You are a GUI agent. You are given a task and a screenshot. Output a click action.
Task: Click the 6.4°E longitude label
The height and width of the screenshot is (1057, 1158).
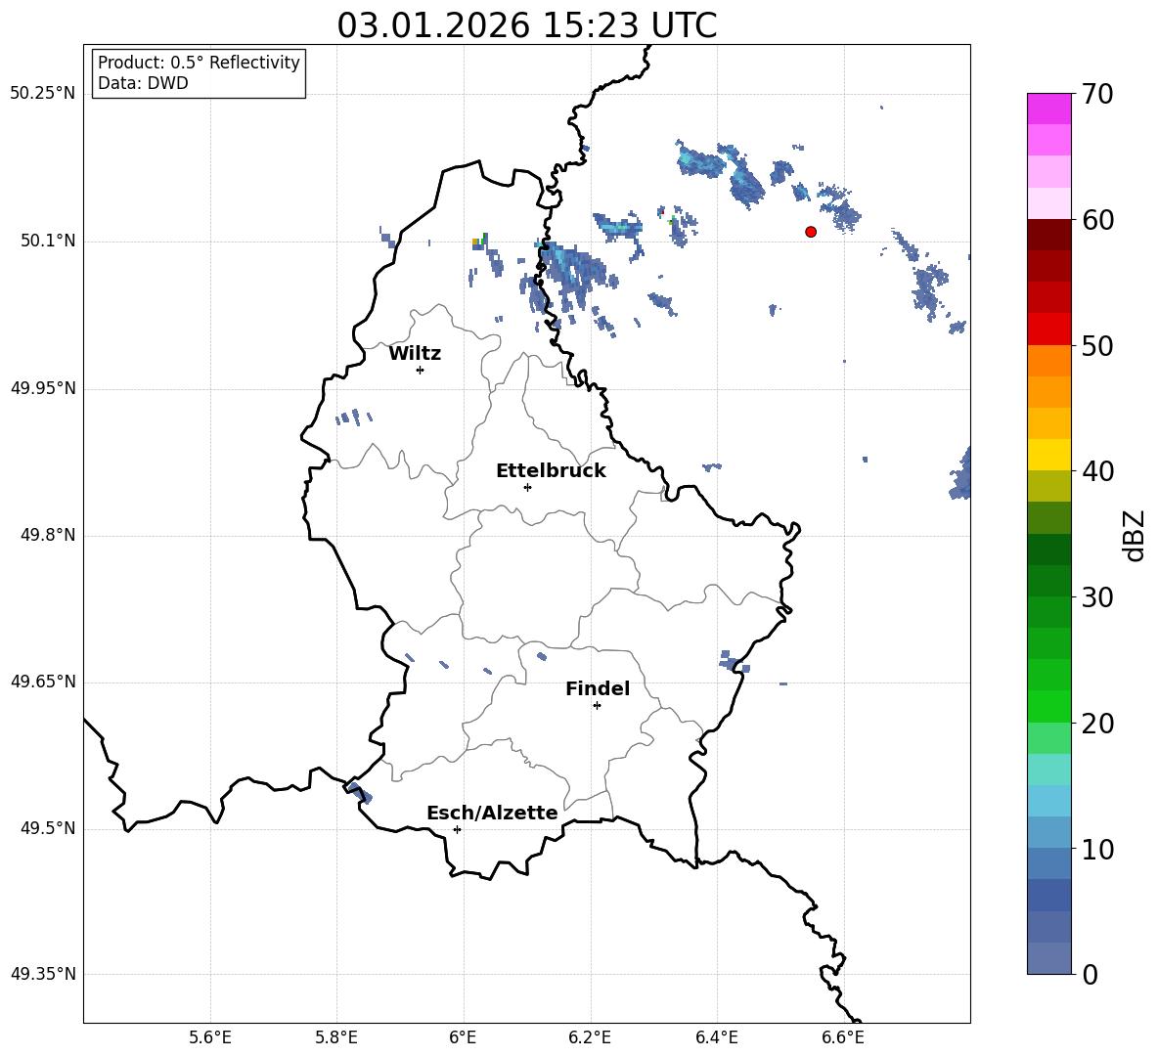click(x=717, y=1037)
